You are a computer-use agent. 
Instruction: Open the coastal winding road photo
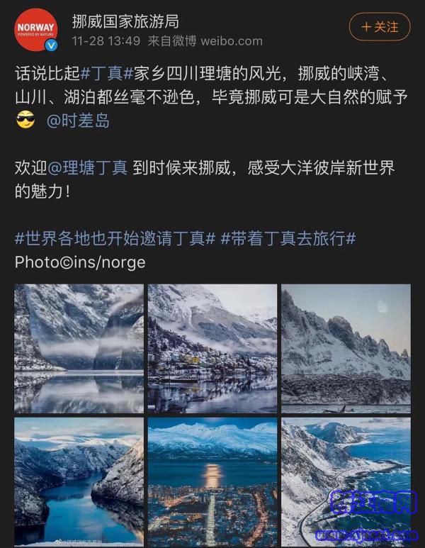[x=346, y=482]
